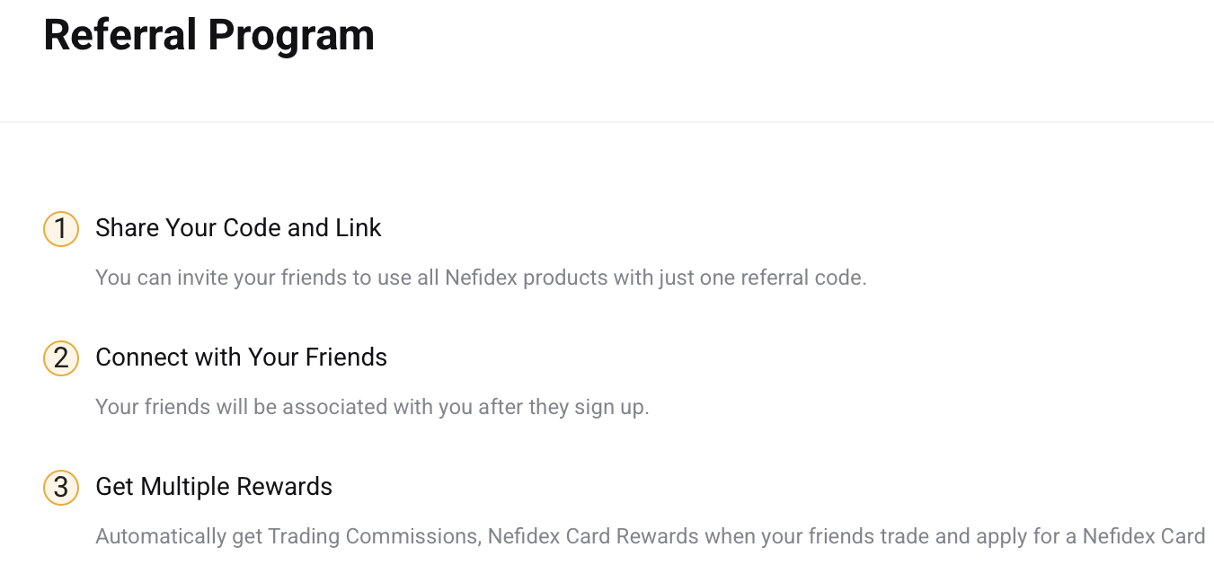Click "Nefidex Card Rewards" in step three text
The width and height of the screenshot is (1214, 565).
point(595,536)
